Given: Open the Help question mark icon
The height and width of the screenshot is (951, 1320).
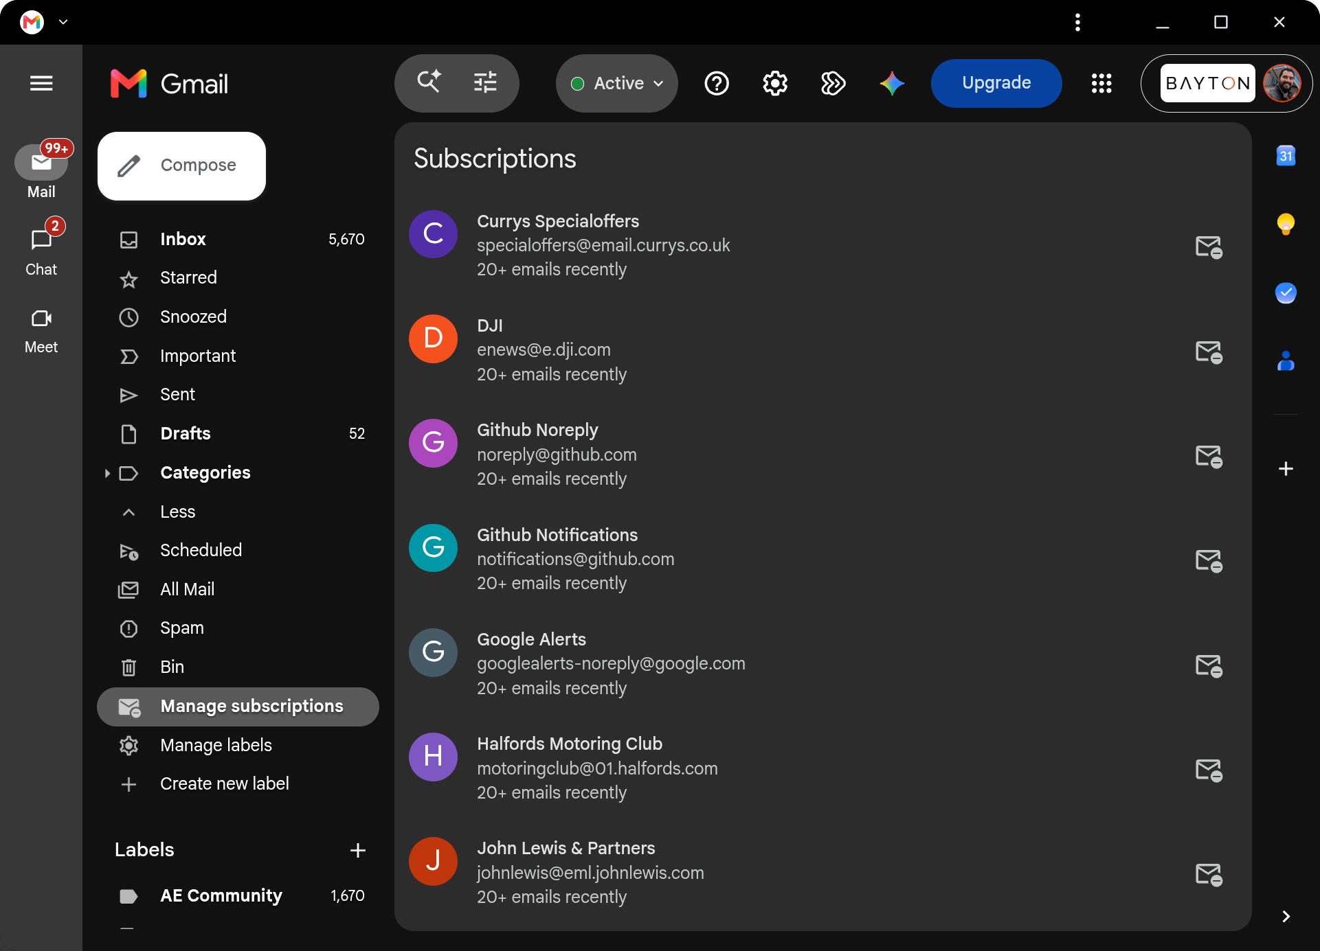Looking at the screenshot, I should [x=717, y=83].
